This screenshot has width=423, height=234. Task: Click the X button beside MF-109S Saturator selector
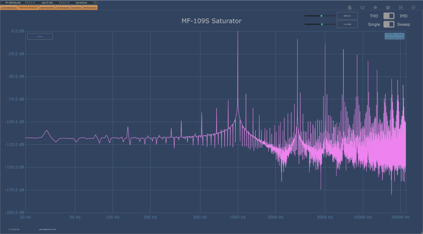(32, 3)
